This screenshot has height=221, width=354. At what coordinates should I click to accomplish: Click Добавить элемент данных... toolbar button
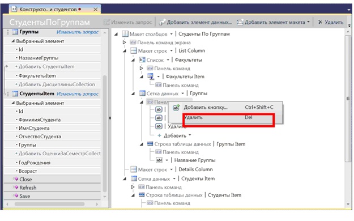[195, 22]
